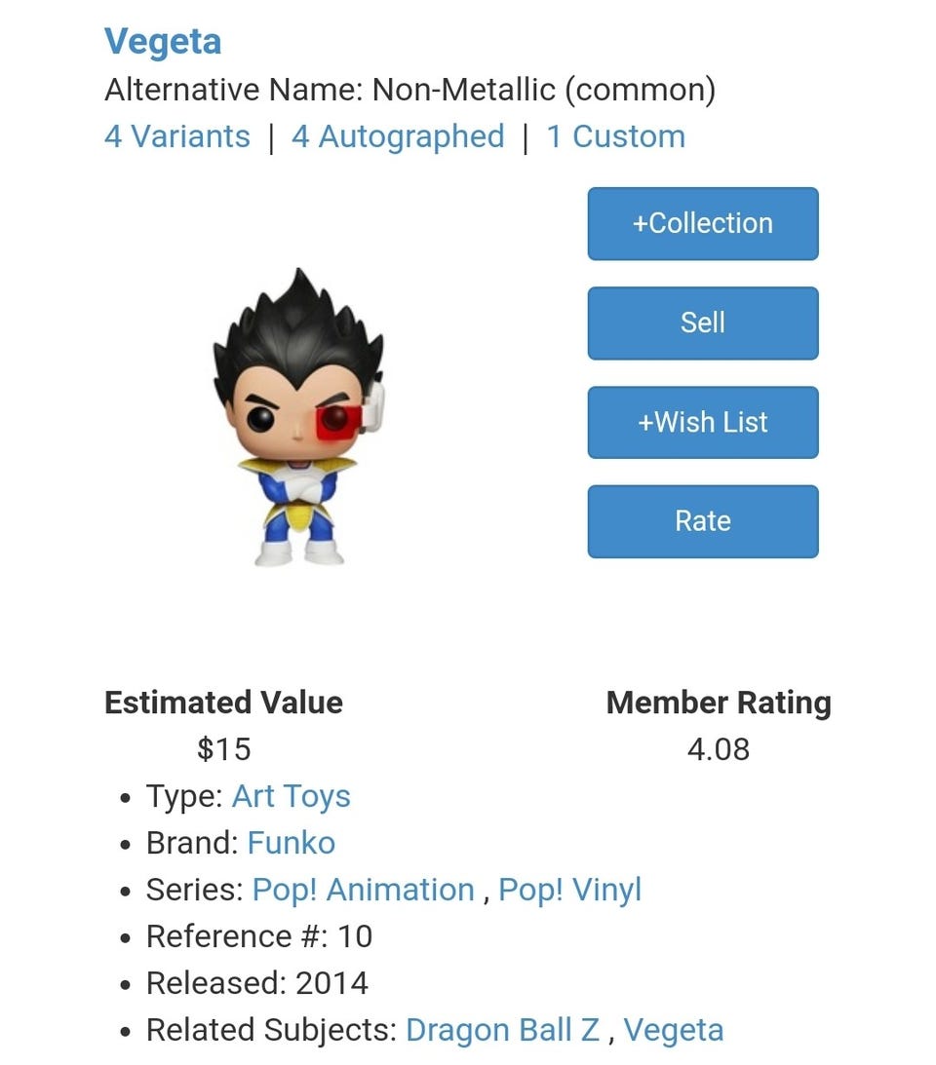Image resolution: width=936 pixels, height=1065 pixels.
Task: Add item with +Collection button
Action: (703, 223)
